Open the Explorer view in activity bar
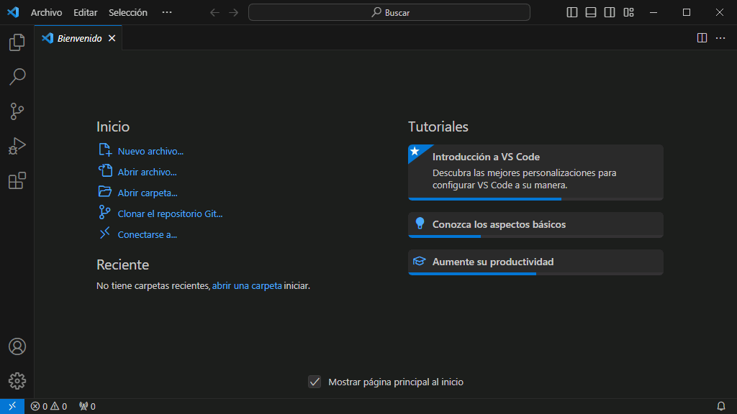 (17, 42)
